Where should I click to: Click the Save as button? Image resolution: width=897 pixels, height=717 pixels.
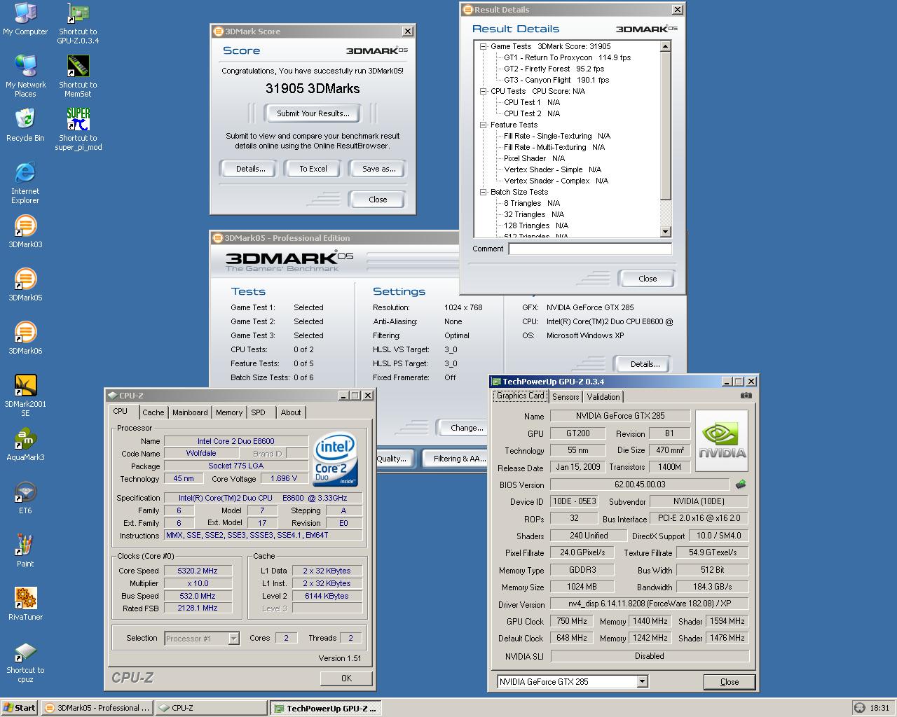pos(378,169)
